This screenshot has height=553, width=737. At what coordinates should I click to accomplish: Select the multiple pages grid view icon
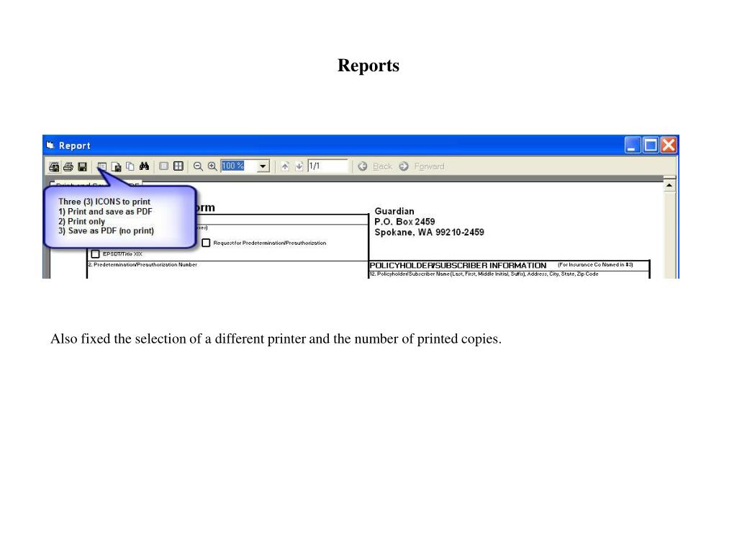point(178,166)
